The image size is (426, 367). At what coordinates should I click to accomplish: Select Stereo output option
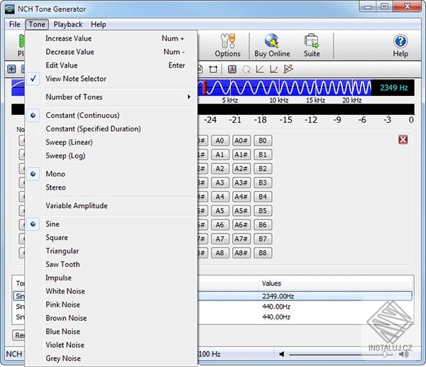(x=111, y=187)
